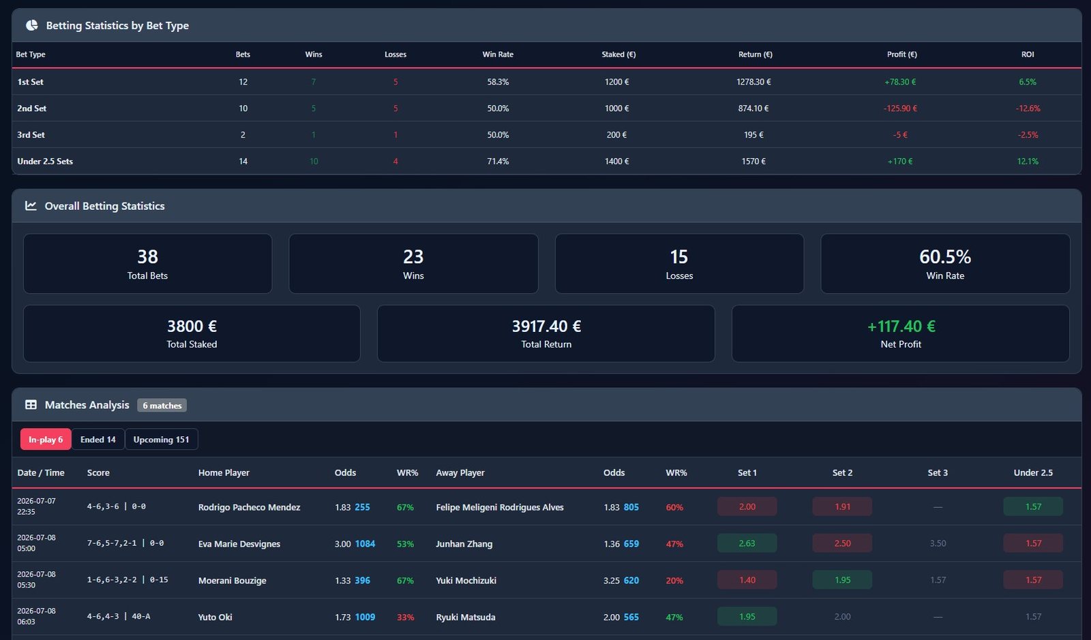Click the Win Rate column header in stats table
This screenshot has height=640, width=1091.
[x=498, y=55]
